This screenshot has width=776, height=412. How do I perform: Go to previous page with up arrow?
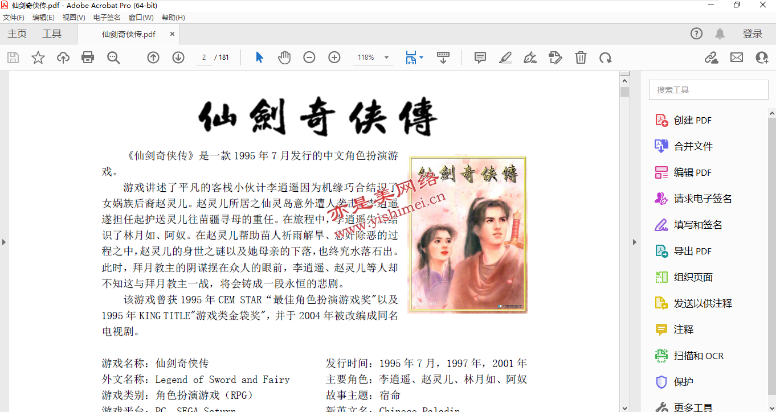click(153, 57)
